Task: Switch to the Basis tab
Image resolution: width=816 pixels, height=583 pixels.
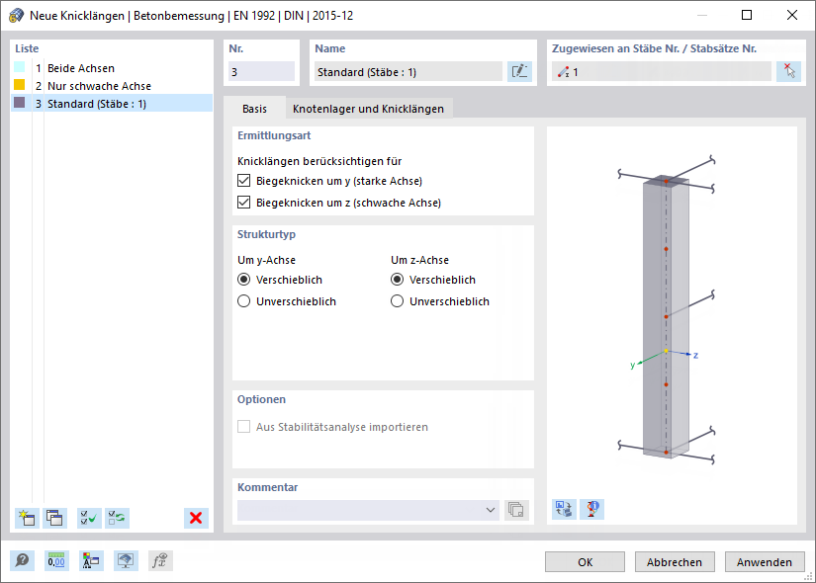Action: pos(254,109)
